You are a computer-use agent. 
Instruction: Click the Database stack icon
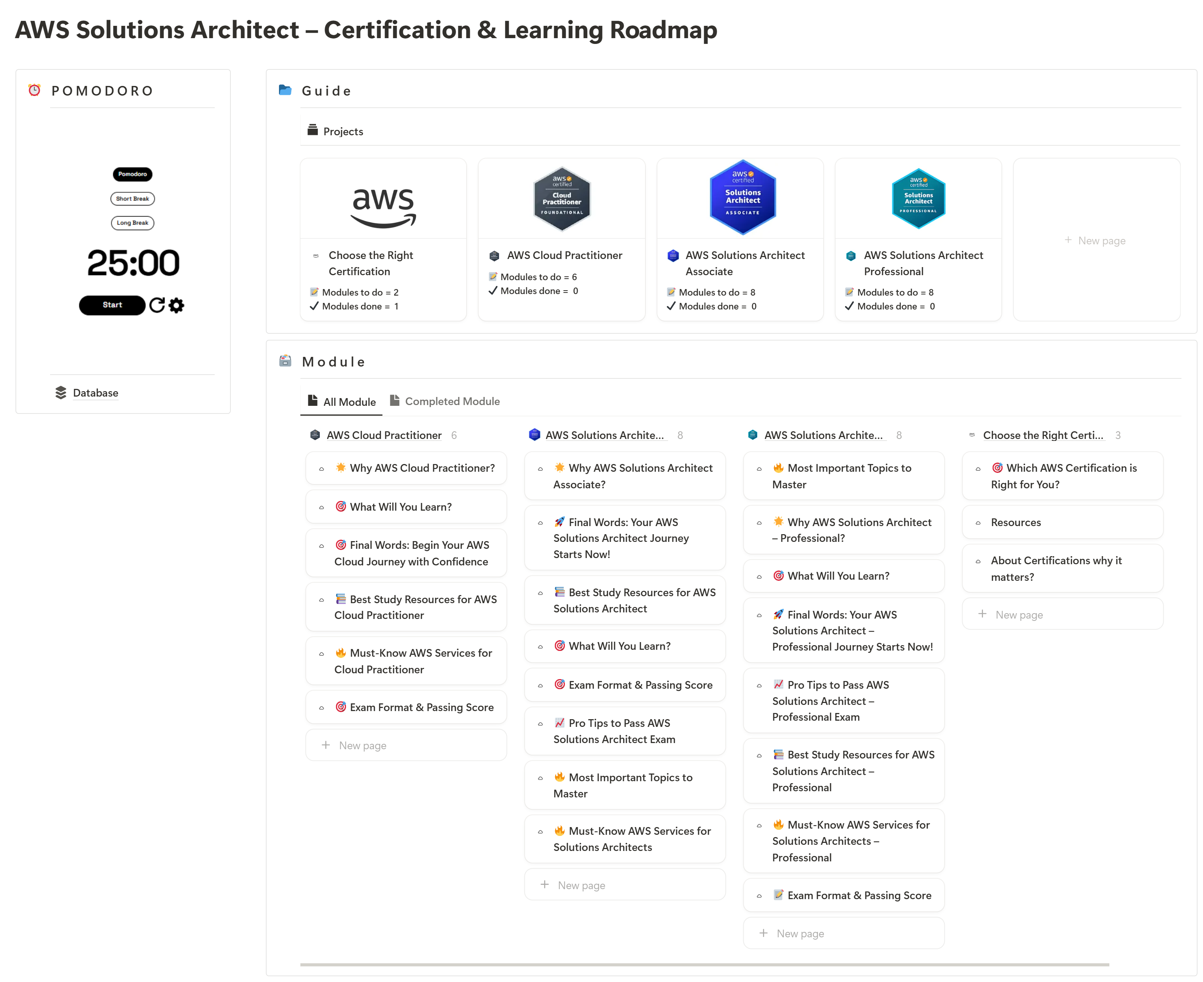click(x=60, y=393)
